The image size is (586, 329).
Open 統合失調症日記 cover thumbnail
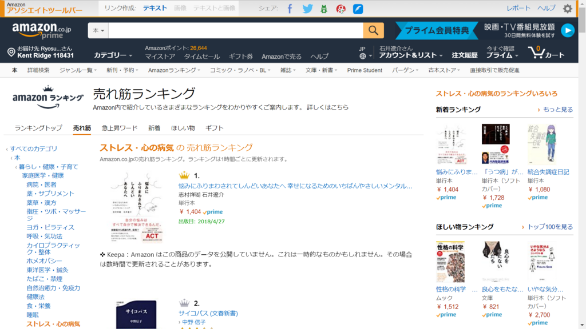click(x=541, y=145)
